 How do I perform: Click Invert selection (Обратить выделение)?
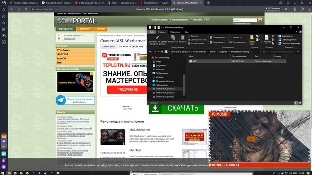[289, 43]
